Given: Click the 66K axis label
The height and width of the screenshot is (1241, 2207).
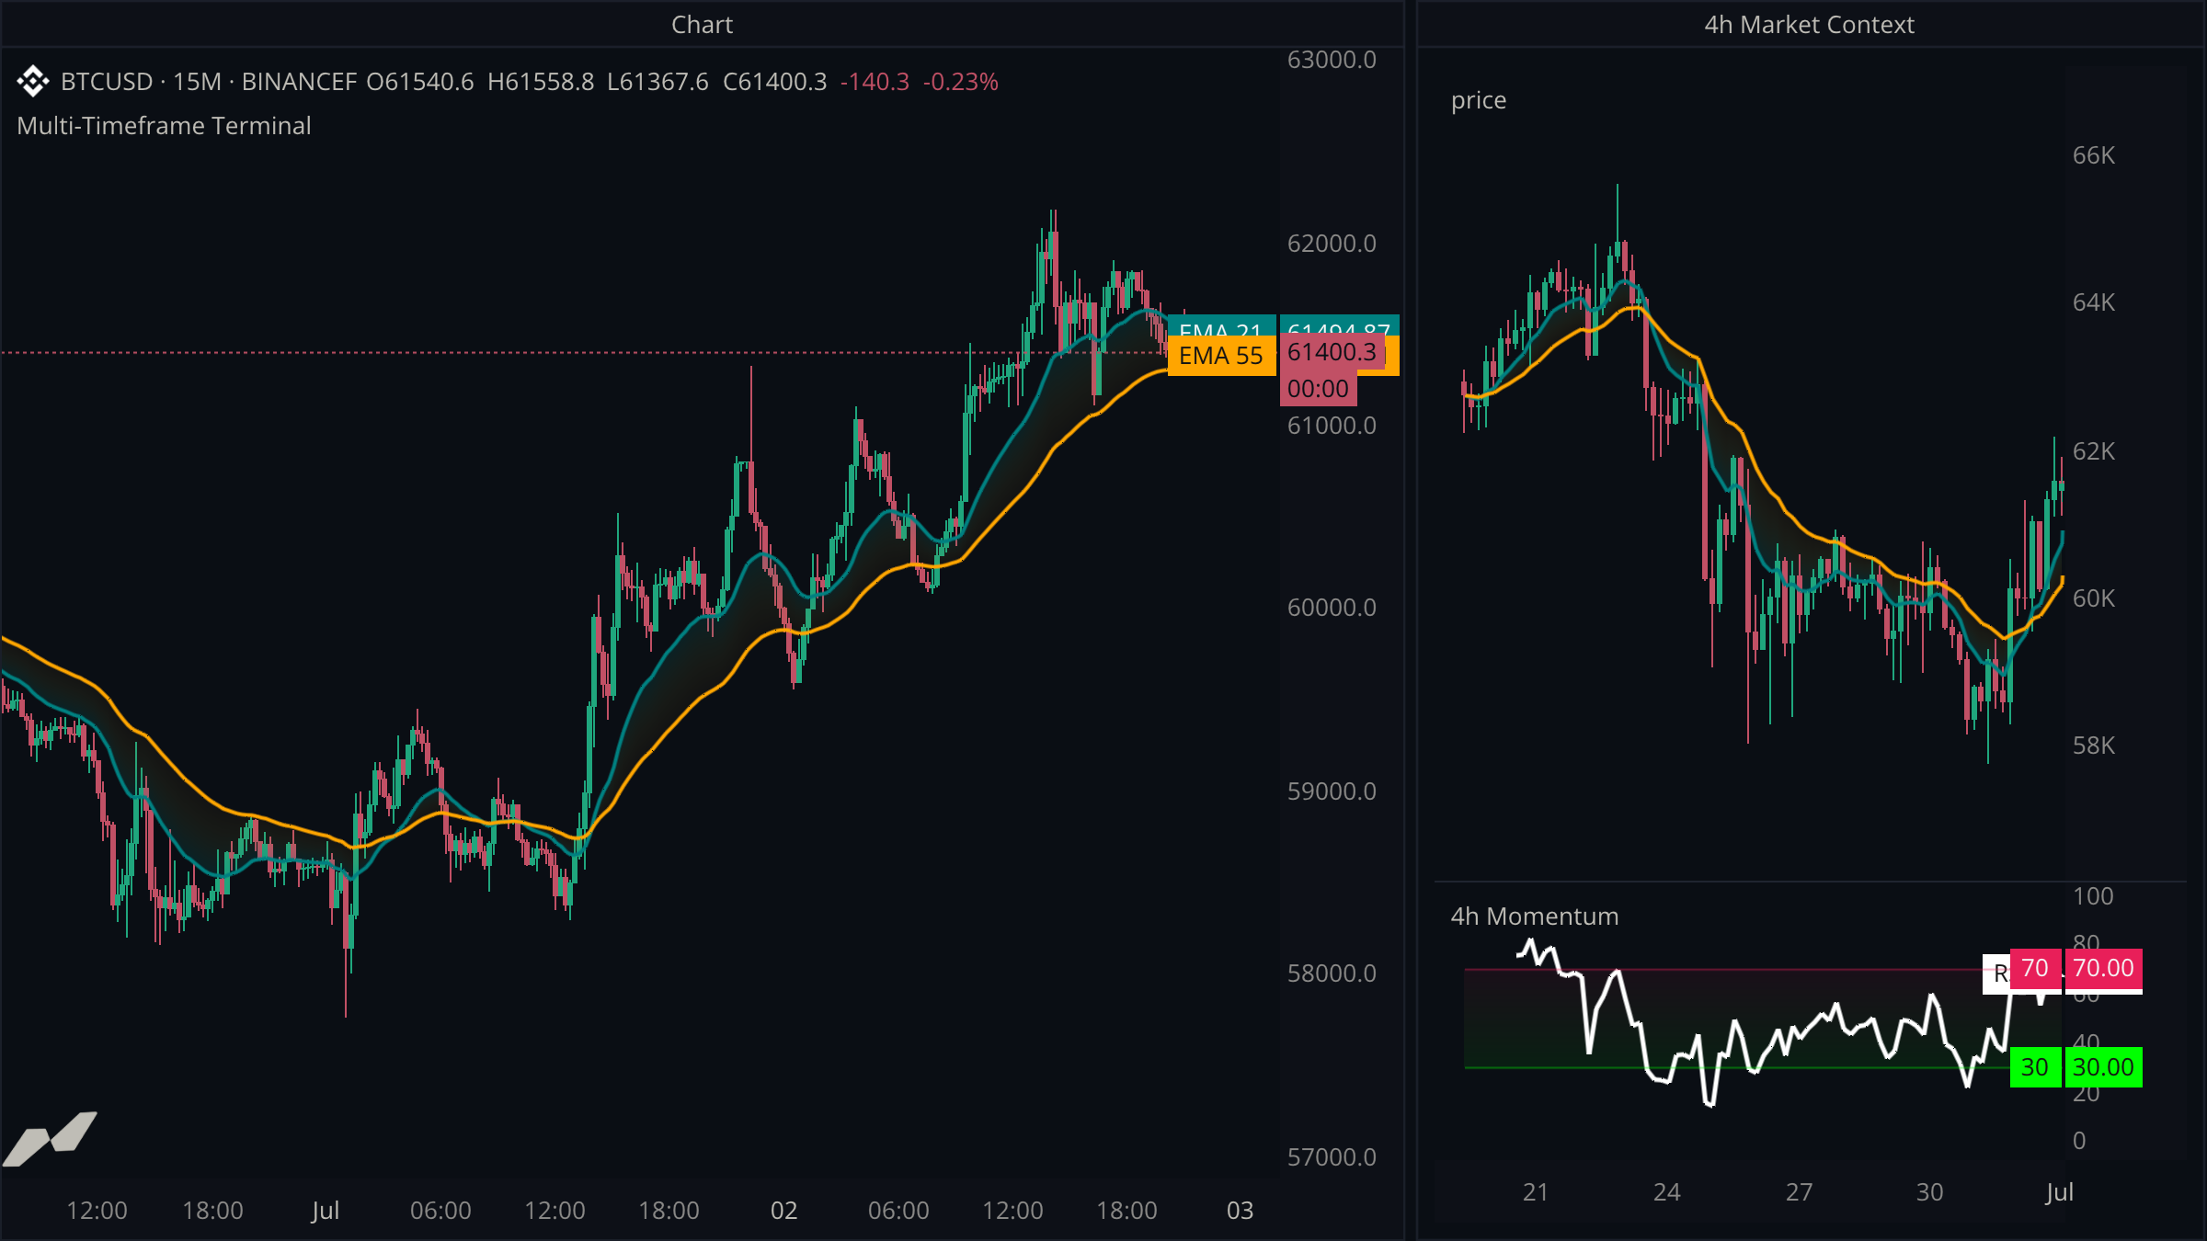Looking at the screenshot, I should tap(2094, 155).
